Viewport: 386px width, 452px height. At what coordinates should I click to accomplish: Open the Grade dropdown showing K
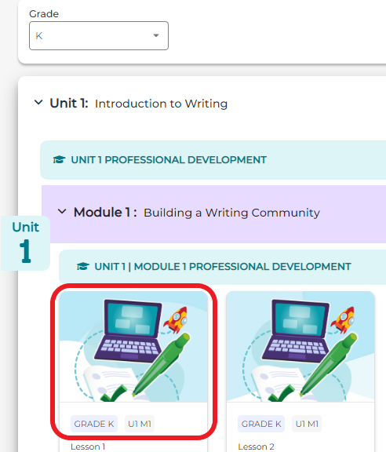[99, 35]
